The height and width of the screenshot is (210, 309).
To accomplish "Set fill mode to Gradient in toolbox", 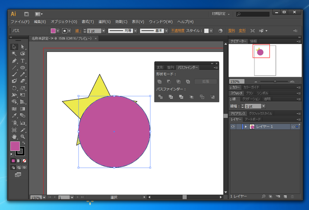I will pyautogui.click(x=19, y=161).
